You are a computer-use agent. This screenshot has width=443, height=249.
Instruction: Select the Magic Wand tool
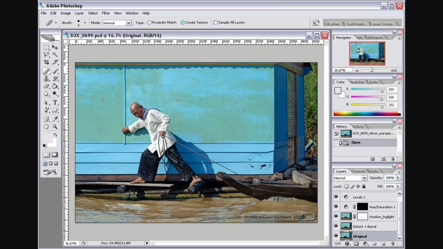(x=55, y=55)
